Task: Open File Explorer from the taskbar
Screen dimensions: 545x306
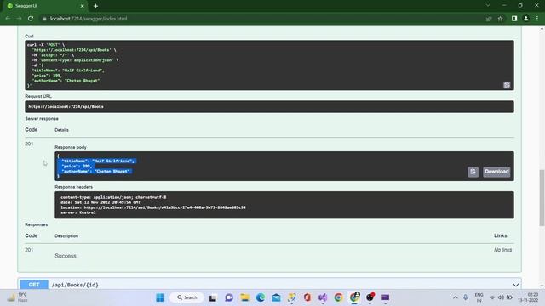Action: click(x=244, y=297)
